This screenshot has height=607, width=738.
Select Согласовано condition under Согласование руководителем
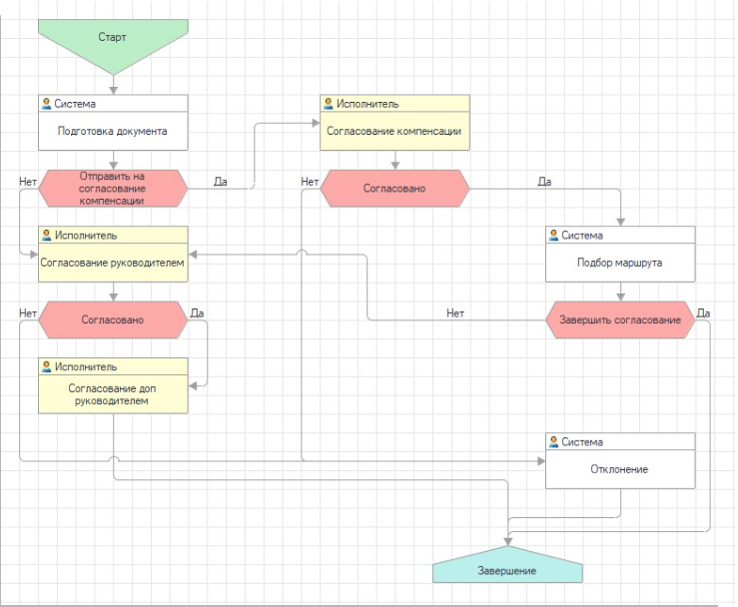(x=113, y=319)
